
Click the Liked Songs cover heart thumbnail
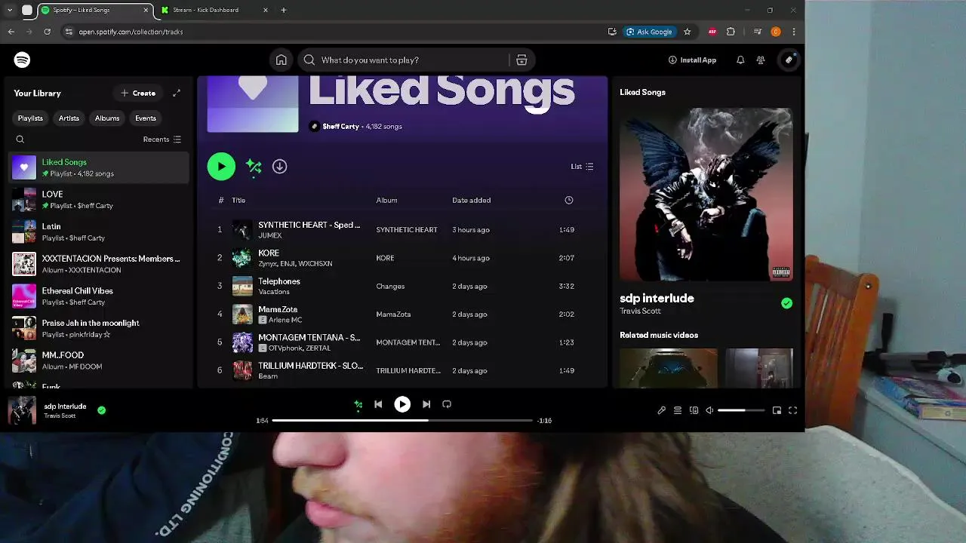253,104
